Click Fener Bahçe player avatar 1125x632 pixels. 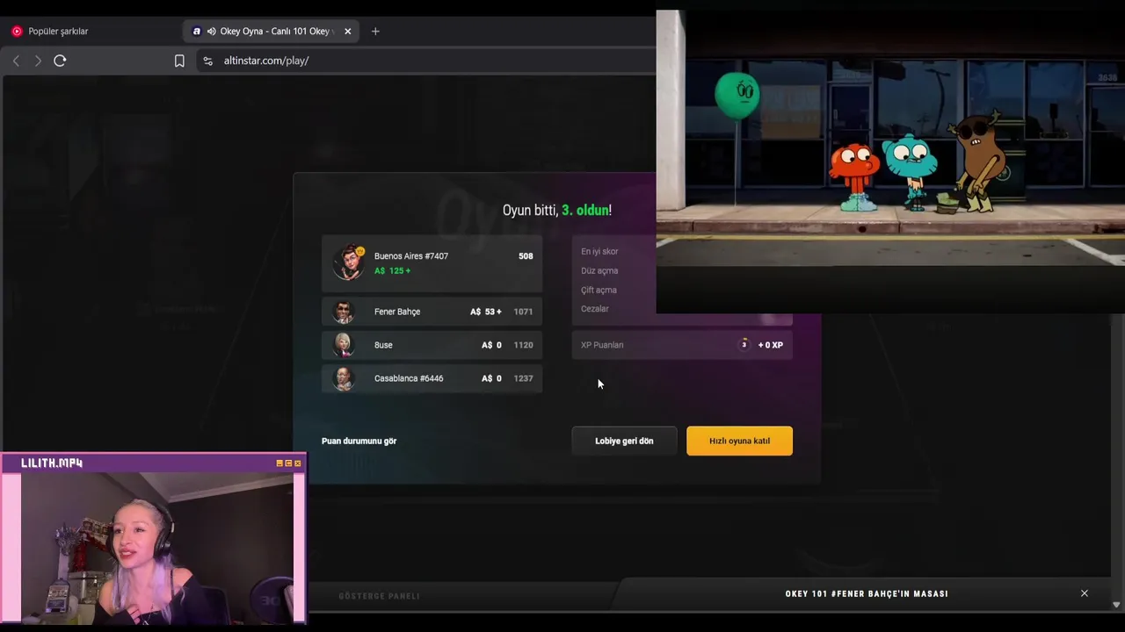[x=343, y=312]
